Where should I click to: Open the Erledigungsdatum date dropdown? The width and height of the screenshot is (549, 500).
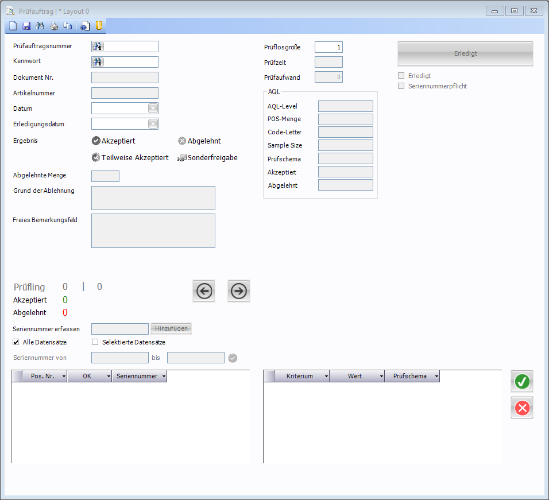tap(153, 124)
